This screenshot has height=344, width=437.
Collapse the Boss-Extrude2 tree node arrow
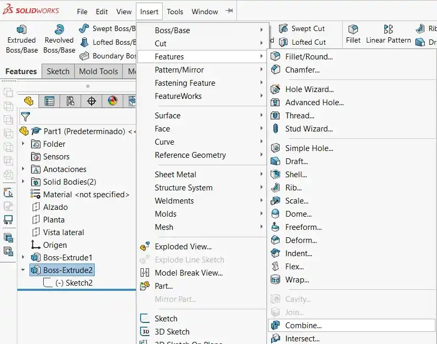pyautogui.click(x=23, y=270)
